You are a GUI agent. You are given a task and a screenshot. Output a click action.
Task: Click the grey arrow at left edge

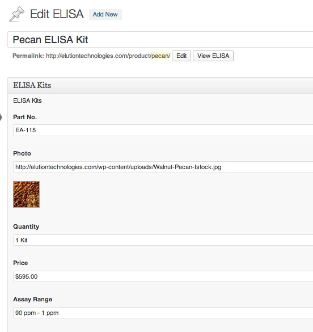(1, 117)
